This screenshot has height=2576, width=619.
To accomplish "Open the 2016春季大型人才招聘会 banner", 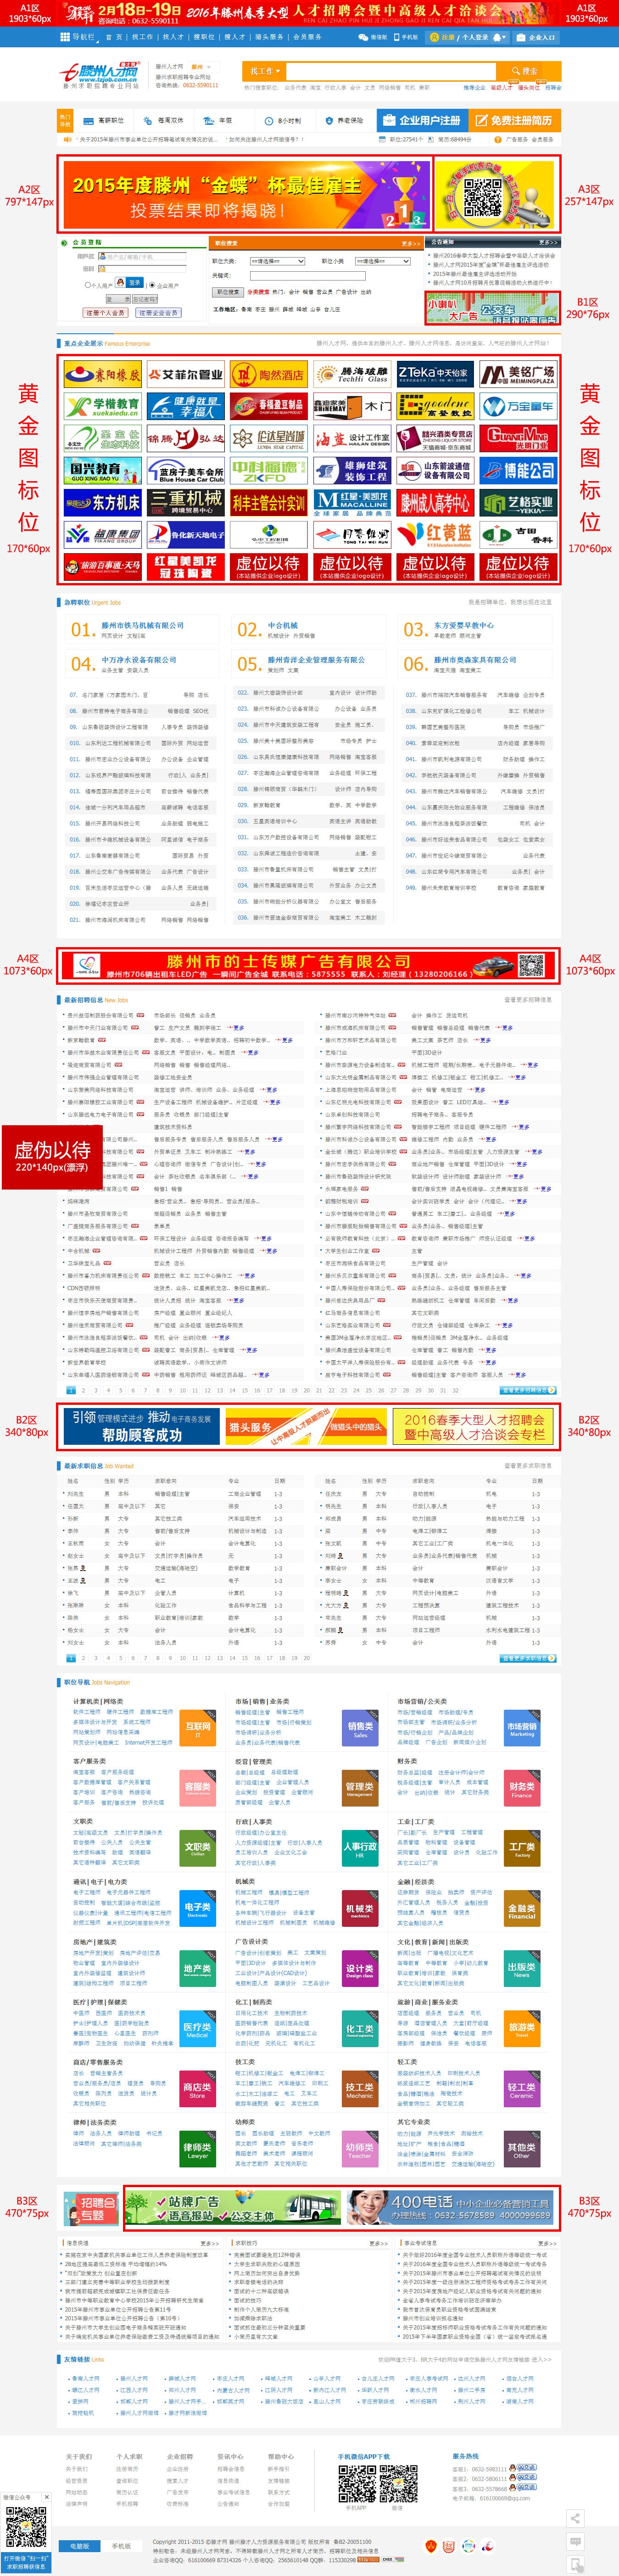I will pos(474,1426).
